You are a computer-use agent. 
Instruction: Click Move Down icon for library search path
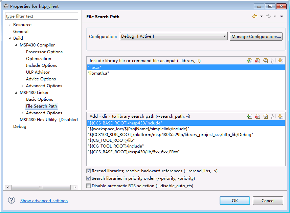(x=280, y=116)
